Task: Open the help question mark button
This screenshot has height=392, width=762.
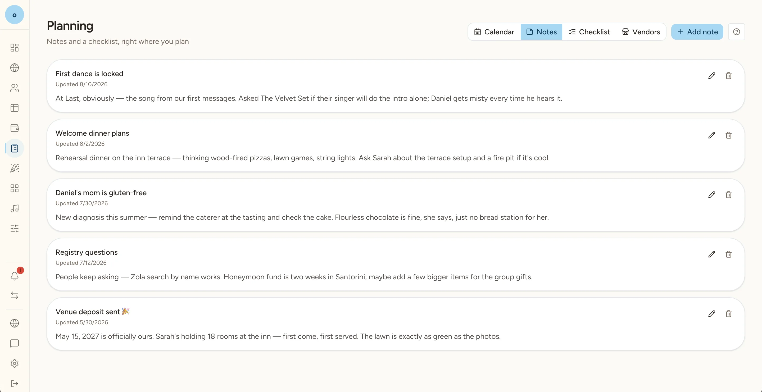Action: pos(737,32)
